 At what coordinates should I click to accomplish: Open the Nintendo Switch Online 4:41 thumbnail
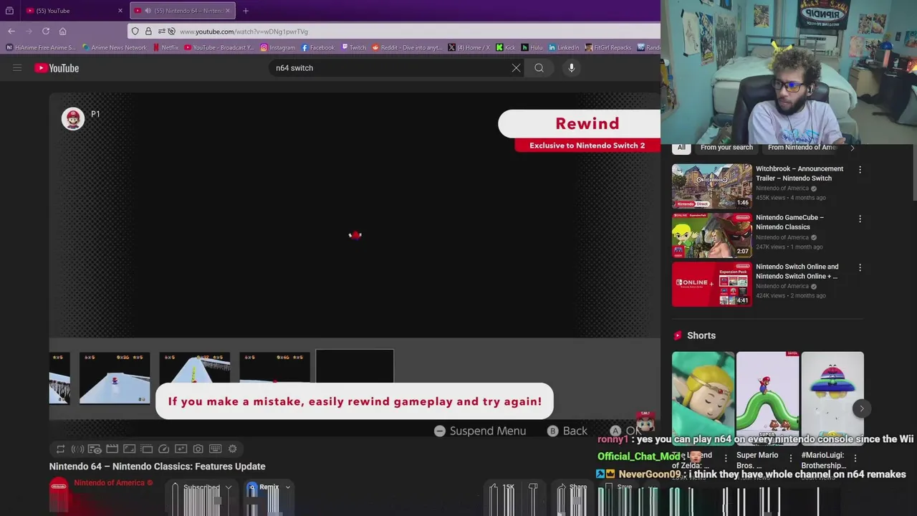[712, 284]
